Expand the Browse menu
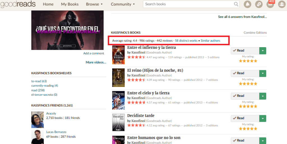 [x=94, y=4]
